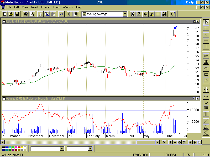
Task: Open the Insert menu
Action: (x=35, y=7)
